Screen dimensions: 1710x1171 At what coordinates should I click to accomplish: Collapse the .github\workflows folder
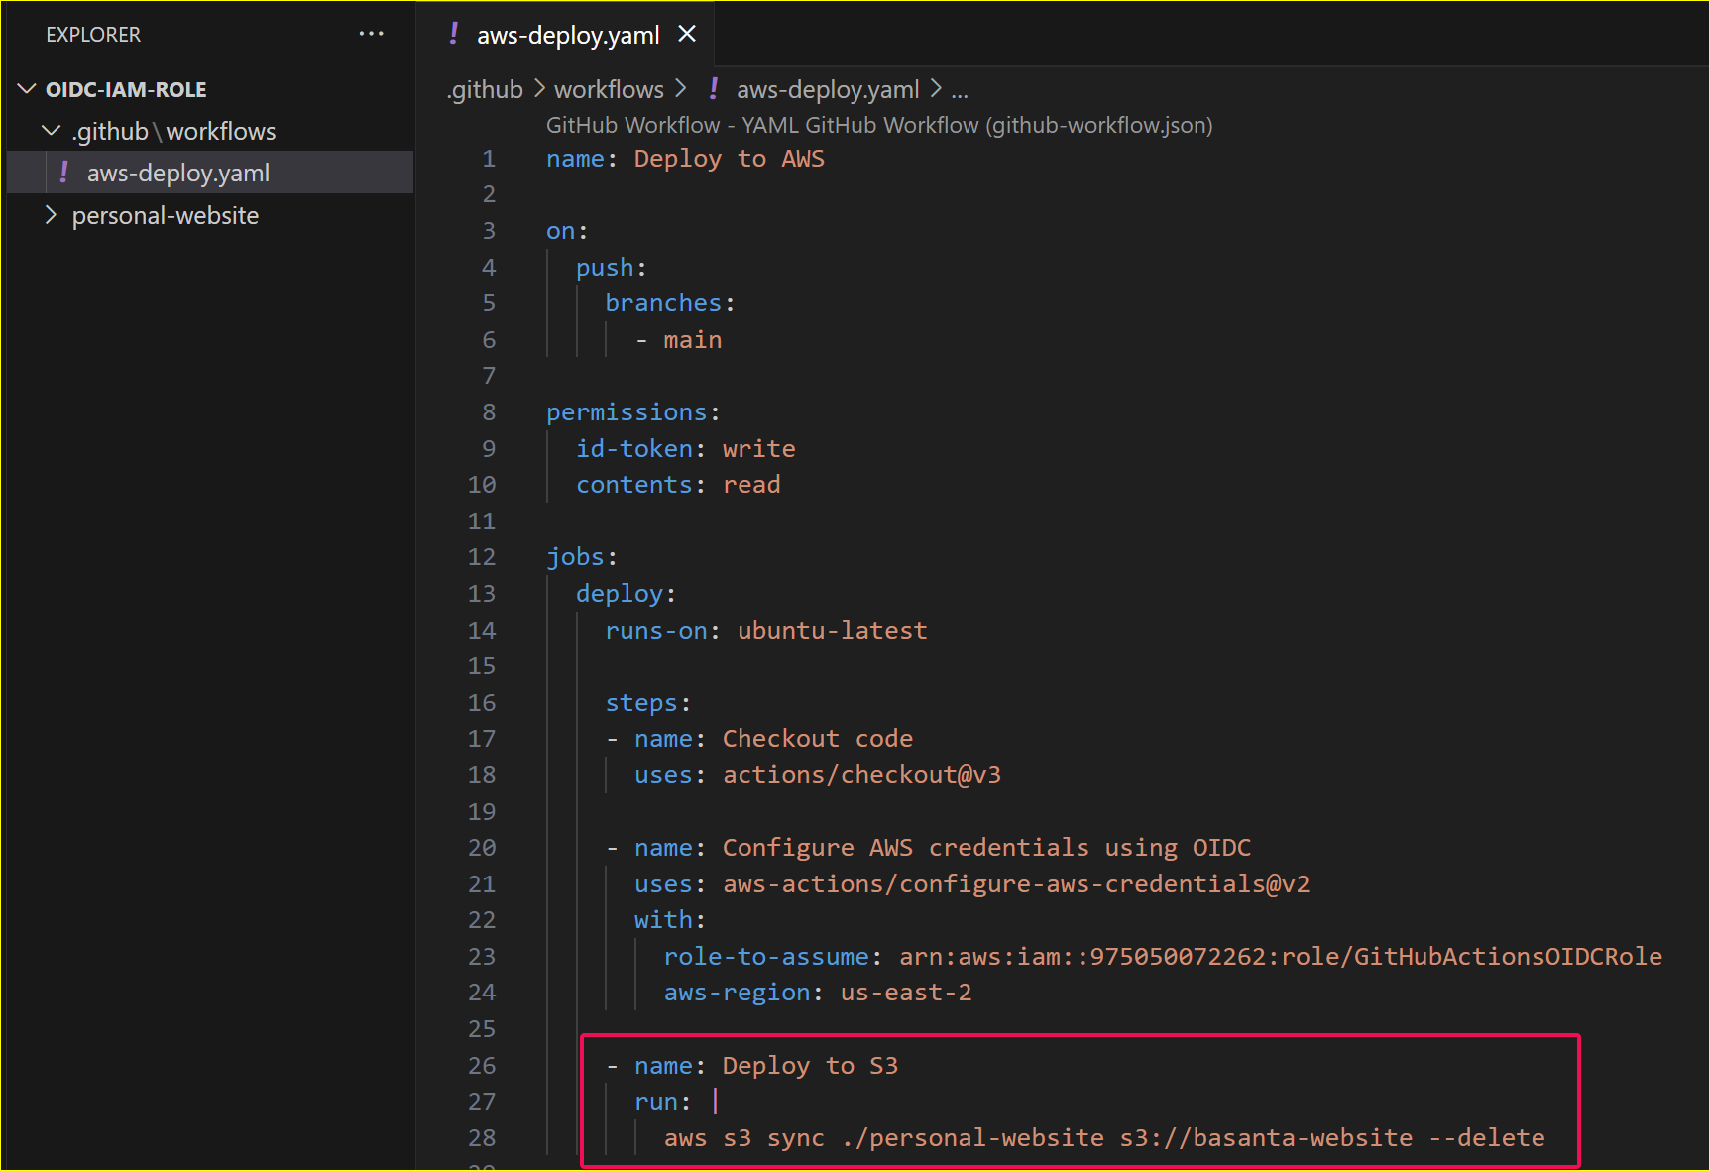coord(52,130)
